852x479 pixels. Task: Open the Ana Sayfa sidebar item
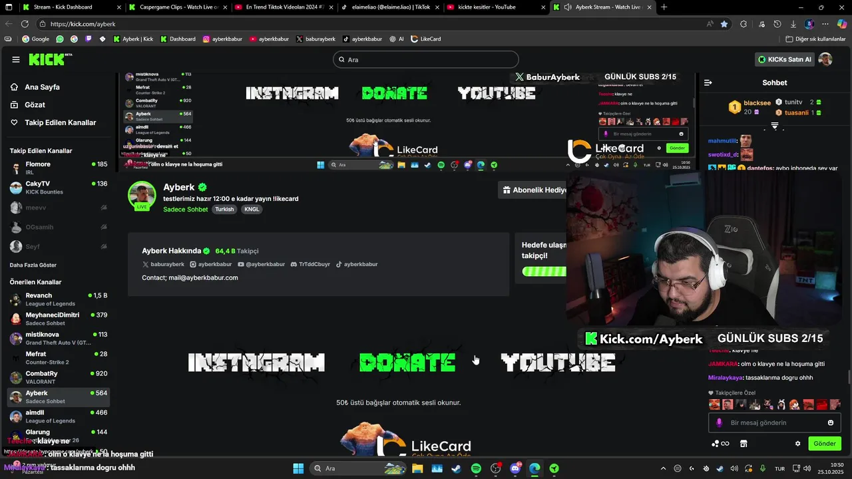coord(35,87)
